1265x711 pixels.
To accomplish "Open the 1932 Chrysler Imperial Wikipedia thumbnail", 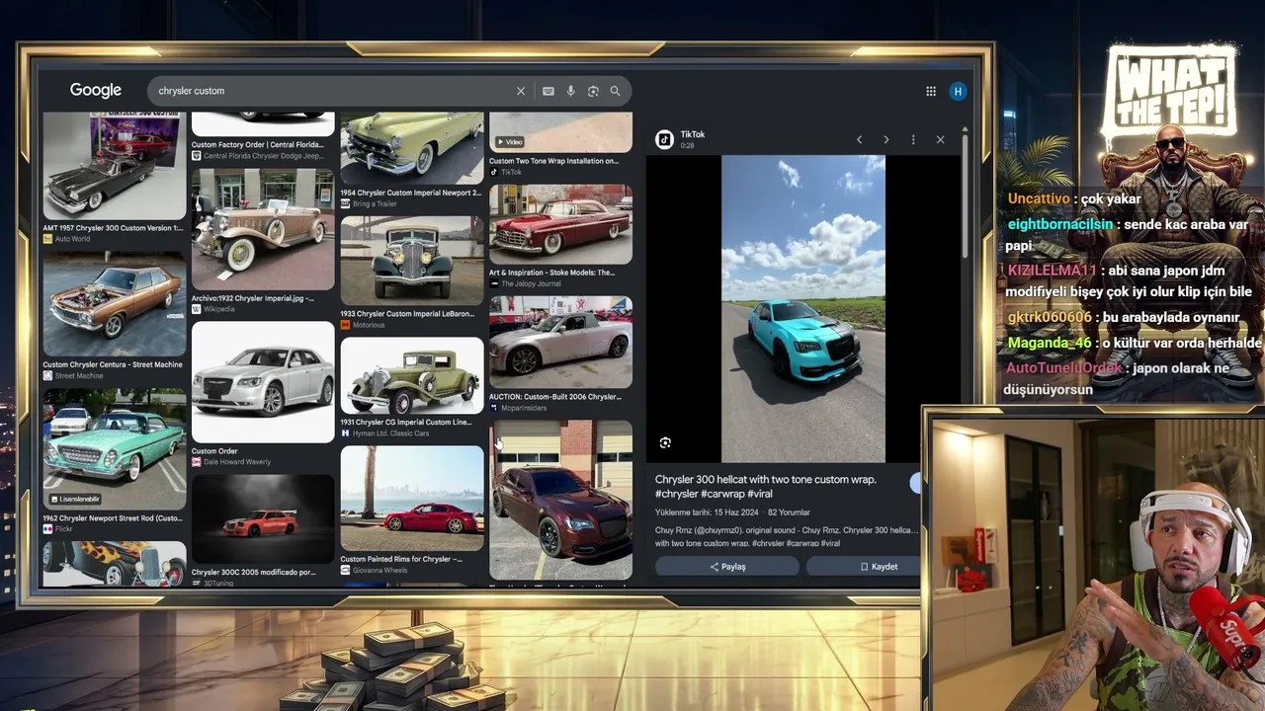I will point(263,229).
